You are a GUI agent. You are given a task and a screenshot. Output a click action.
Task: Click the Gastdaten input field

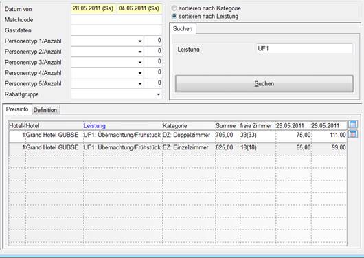[117, 30]
